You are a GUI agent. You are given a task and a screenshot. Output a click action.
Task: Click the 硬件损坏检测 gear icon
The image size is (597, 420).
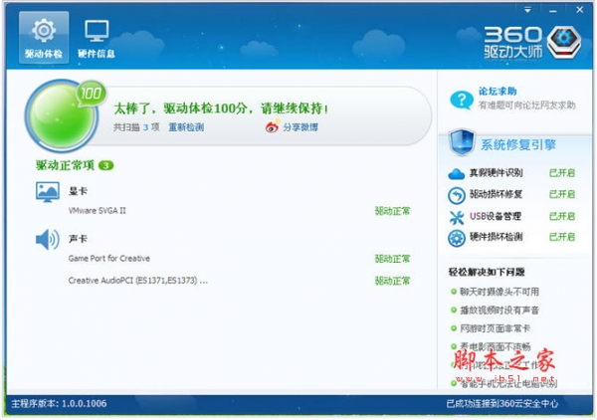(457, 239)
